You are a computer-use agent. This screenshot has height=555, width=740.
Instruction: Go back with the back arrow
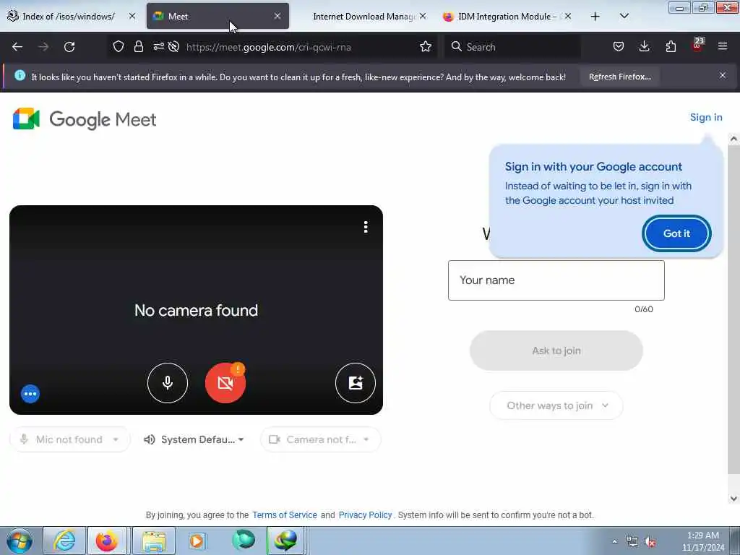coord(17,47)
